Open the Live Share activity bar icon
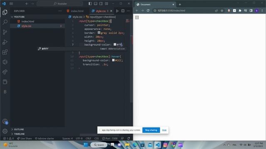Screen dimensions: 266x149 tap(5, 72)
